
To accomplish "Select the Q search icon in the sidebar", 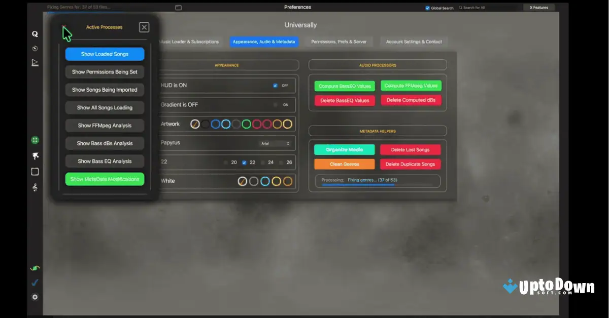I will point(35,33).
